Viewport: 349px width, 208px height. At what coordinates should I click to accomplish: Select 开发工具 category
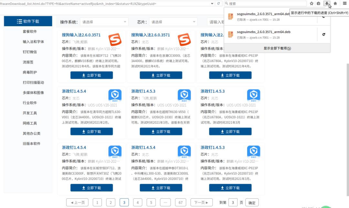point(30,113)
